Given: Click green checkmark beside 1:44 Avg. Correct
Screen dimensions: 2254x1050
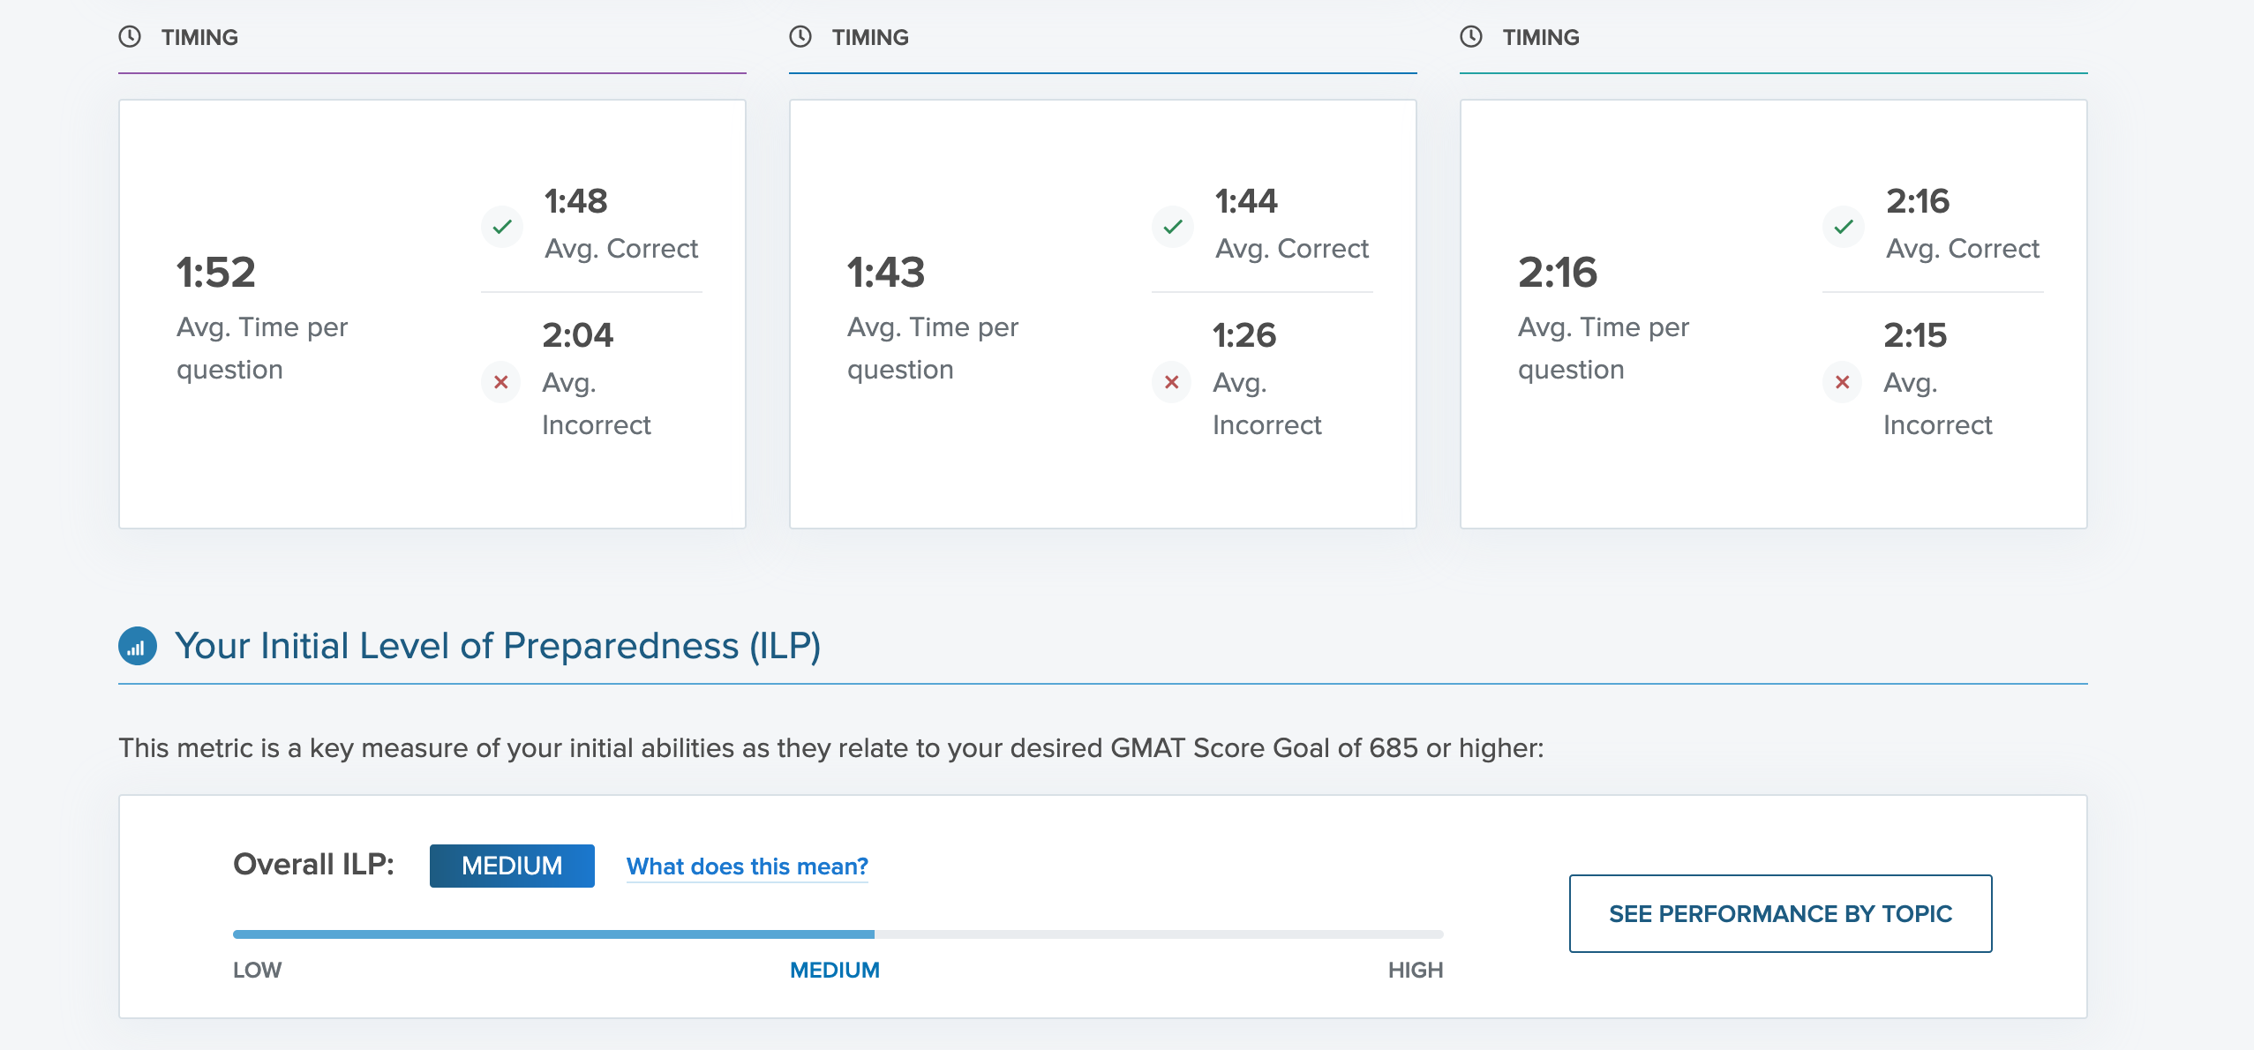Looking at the screenshot, I should point(1173,227).
